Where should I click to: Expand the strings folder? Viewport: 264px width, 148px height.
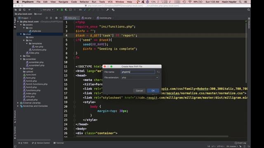point(21,69)
